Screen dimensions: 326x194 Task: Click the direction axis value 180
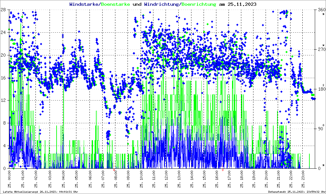pyautogui.click(x=322, y=89)
